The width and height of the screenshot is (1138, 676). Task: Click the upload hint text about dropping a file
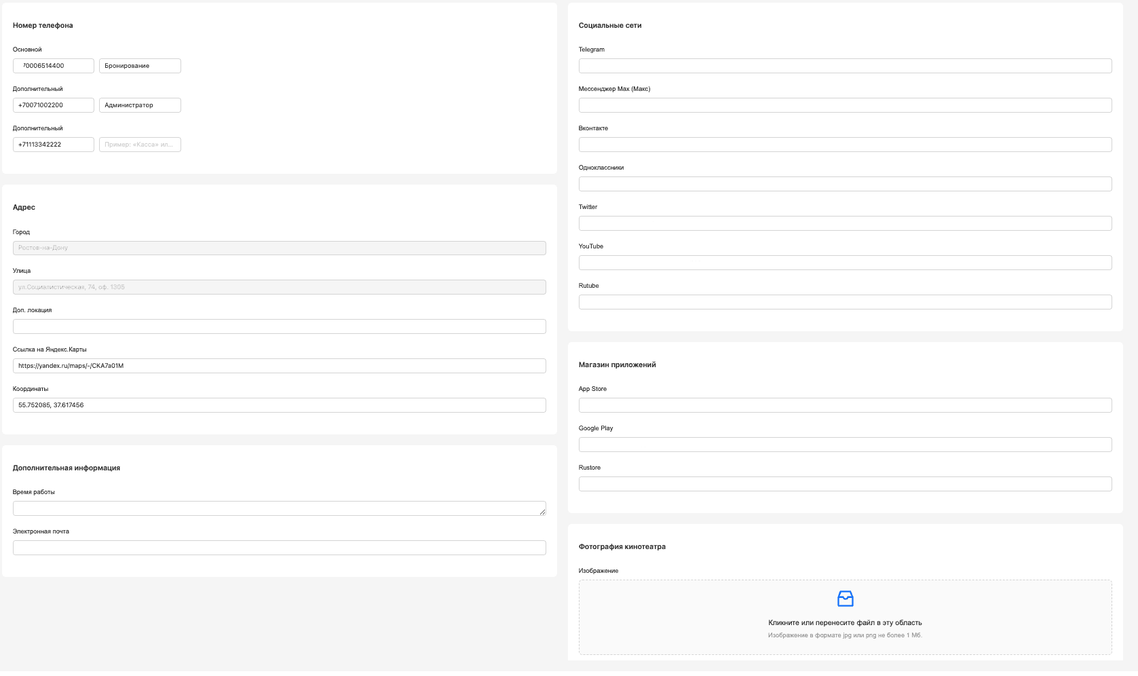tap(845, 622)
